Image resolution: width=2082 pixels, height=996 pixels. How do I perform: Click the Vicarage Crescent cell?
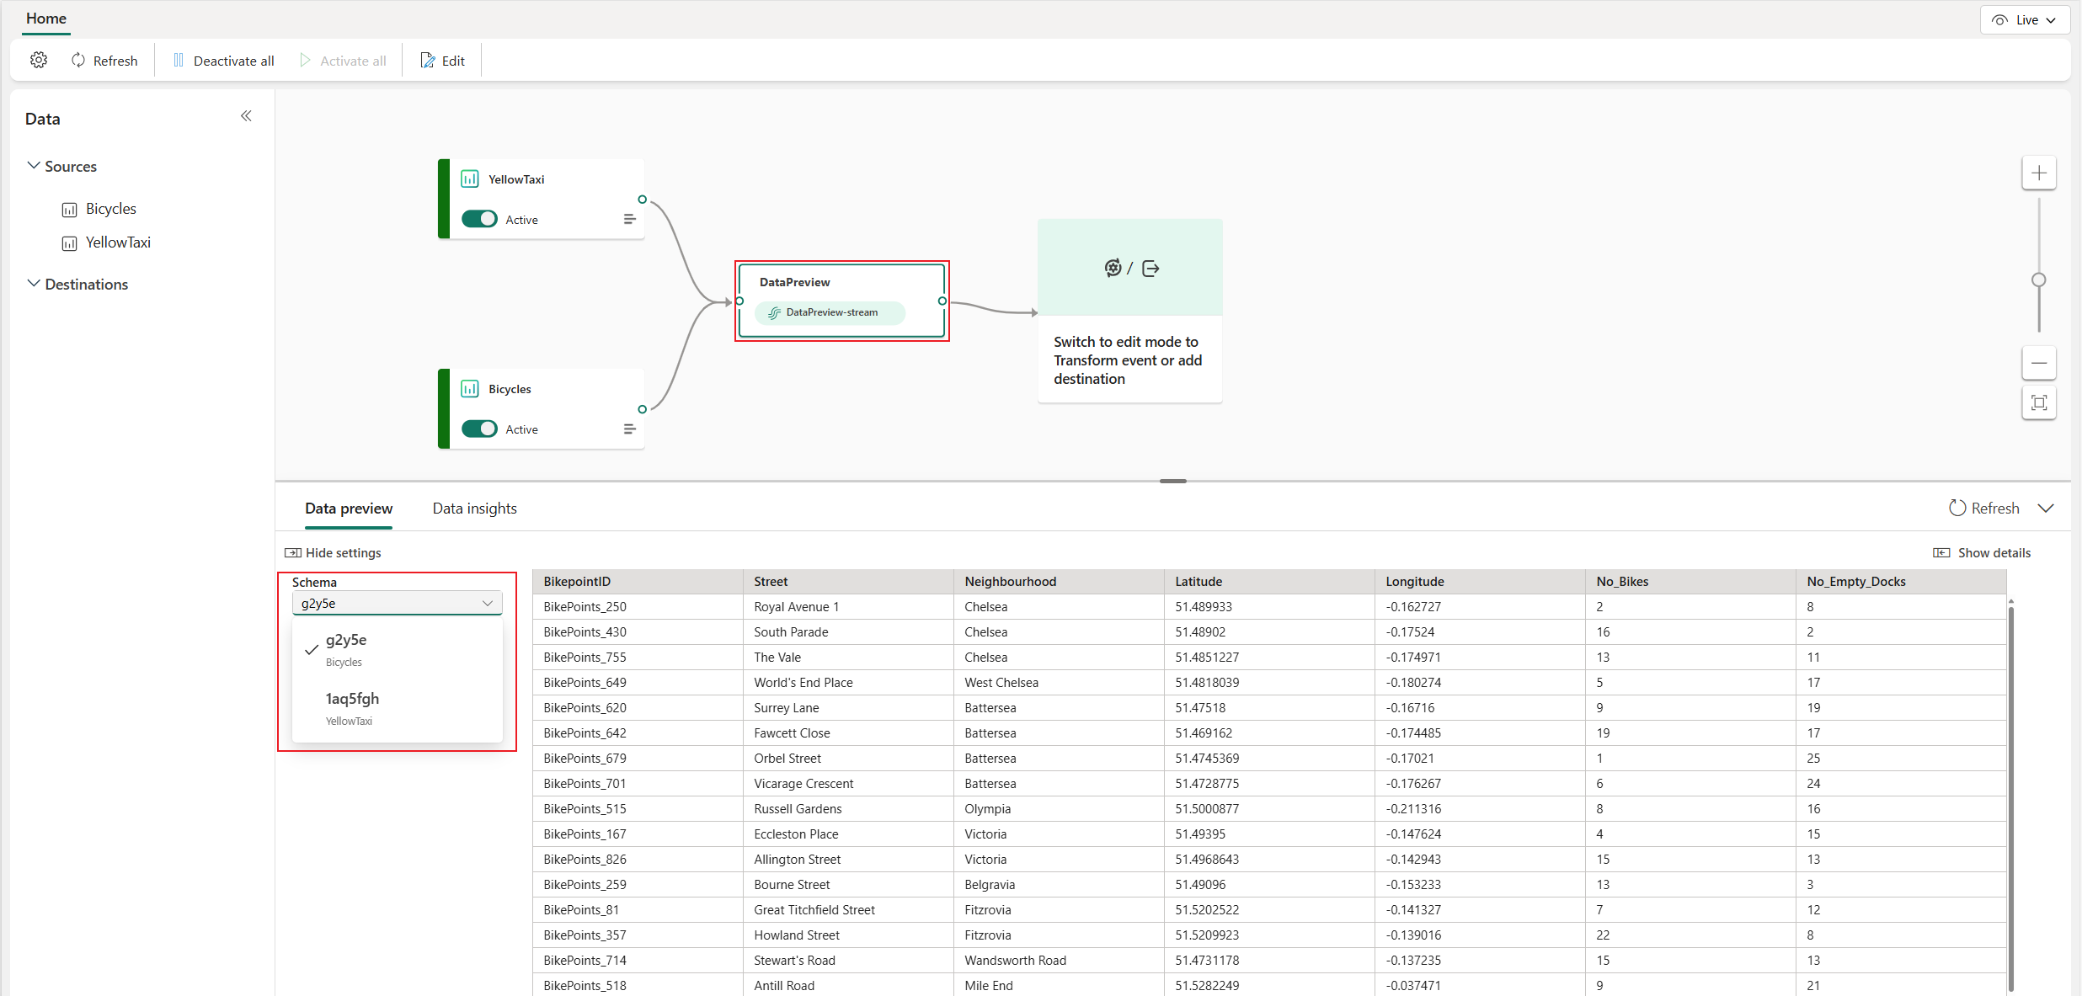pos(848,784)
